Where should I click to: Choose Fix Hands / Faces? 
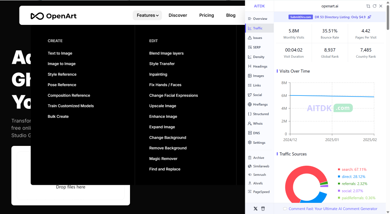(x=165, y=85)
